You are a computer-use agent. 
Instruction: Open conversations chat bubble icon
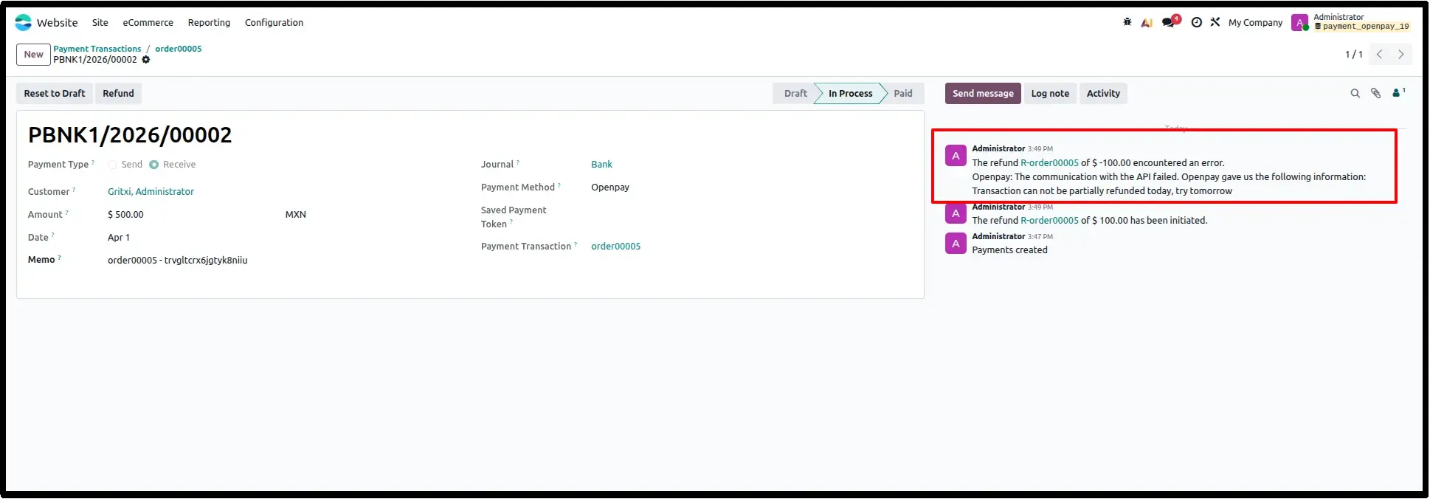click(1170, 22)
